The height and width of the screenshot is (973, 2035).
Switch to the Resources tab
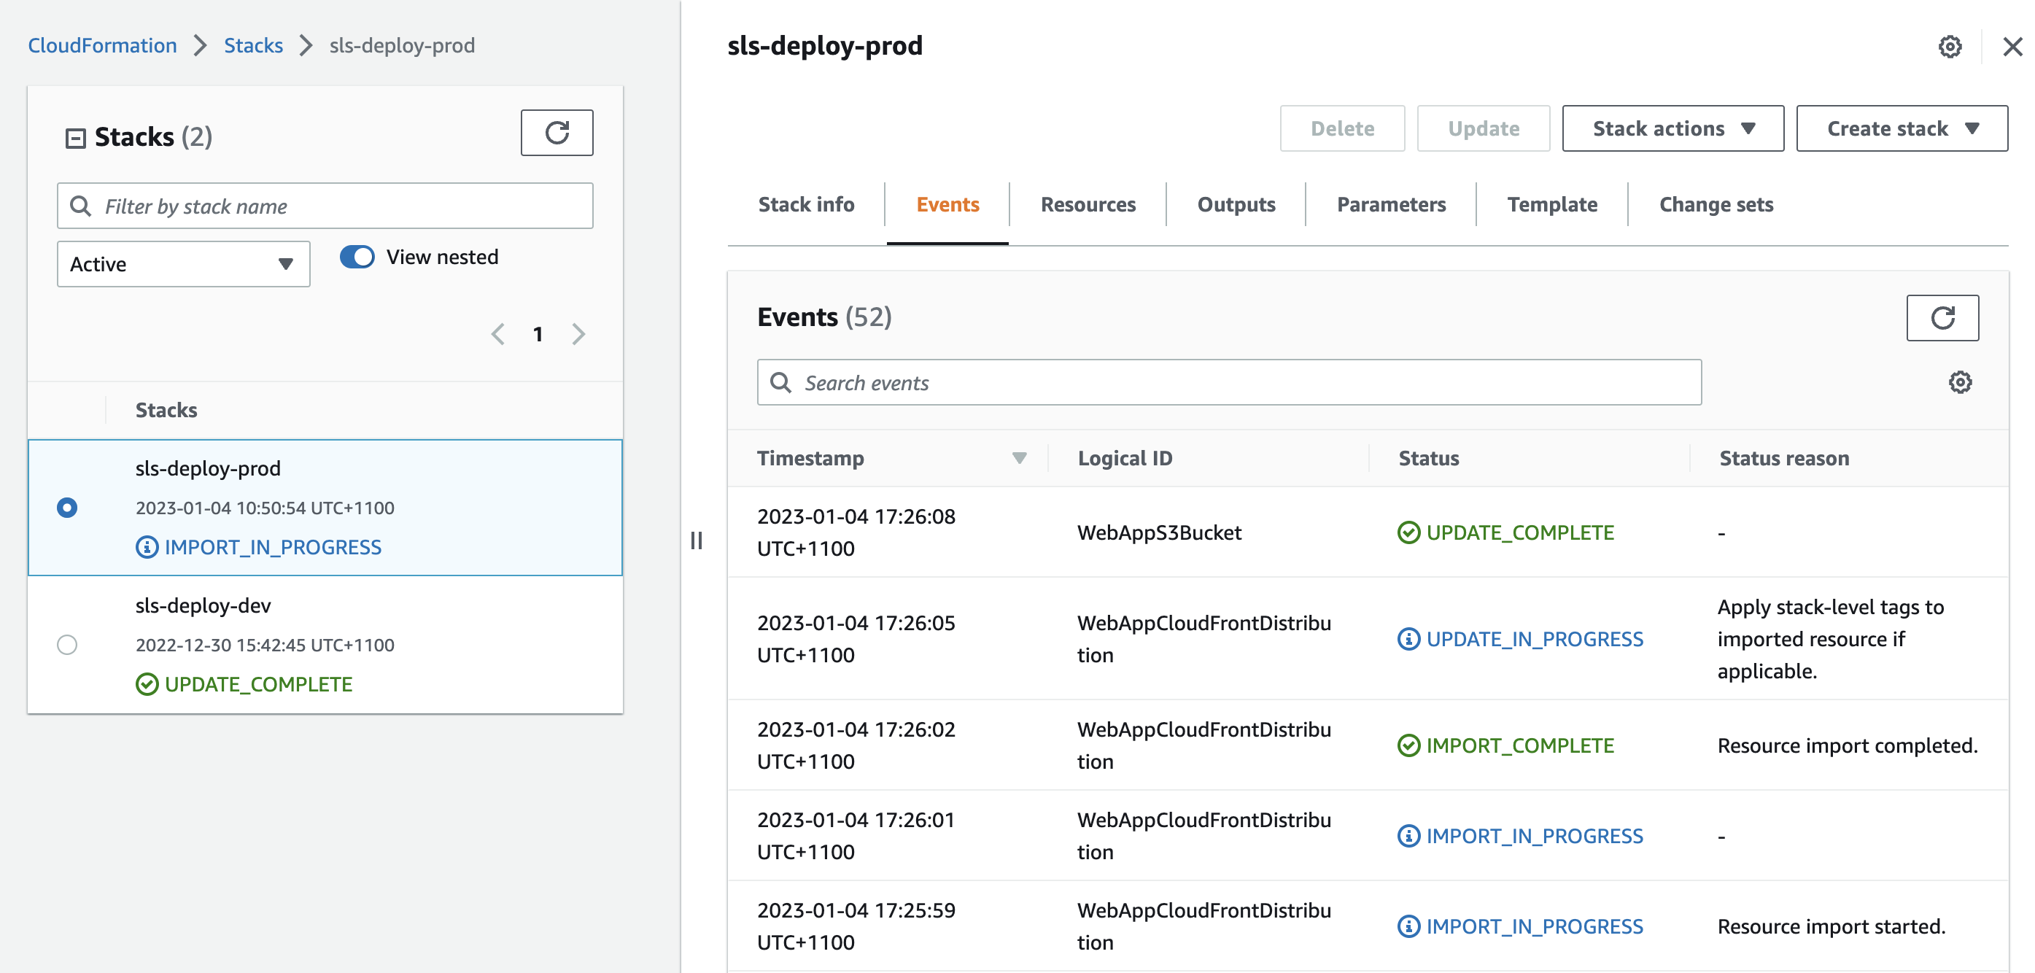coord(1088,204)
